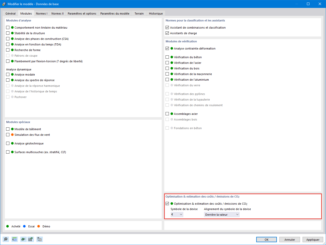Viewport: 326px width, 245px height.
Task: Click the green Acheté legend dot
Action: click(8, 226)
